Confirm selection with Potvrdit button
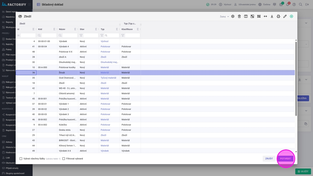The height and width of the screenshot is (176, 313). (x=285, y=159)
